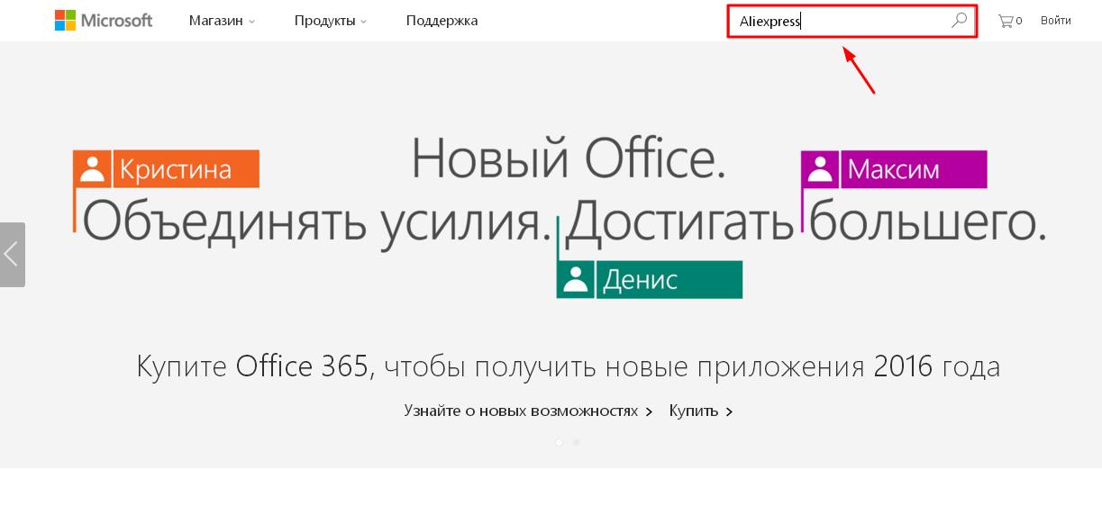Click the Новый Office. headline
Screen dimensions: 1102x524
(569, 158)
